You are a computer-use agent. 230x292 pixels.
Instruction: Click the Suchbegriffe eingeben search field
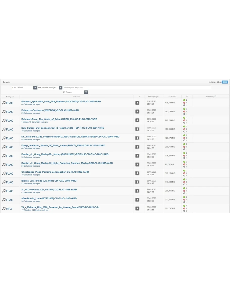click(x=137, y=87)
